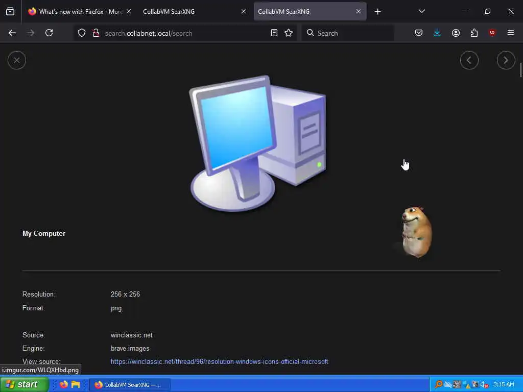
Task: Open the Firefox View tab overview
Action: [x=10, y=11]
